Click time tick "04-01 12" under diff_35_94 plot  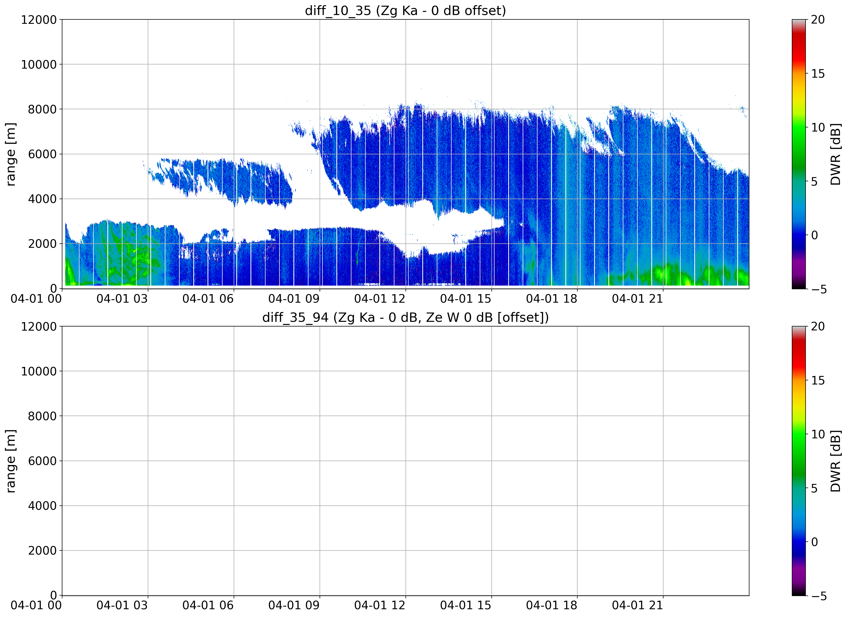(x=380, y=605)
